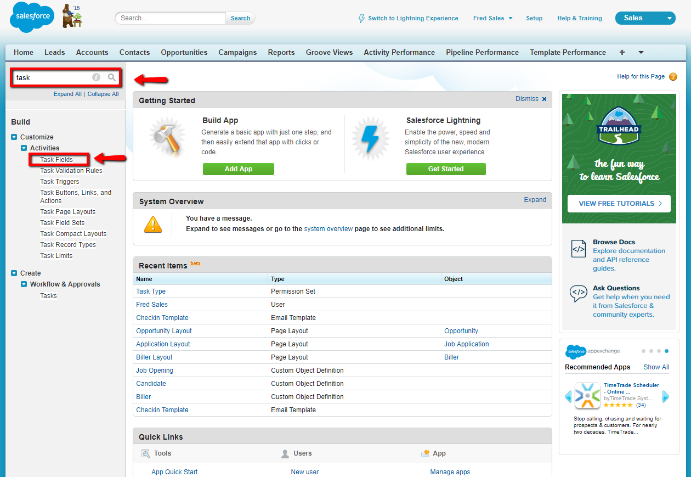The image size is (691, 477).
Task: Click the TimeTrade Scheduler app icon
Action: 587,396
